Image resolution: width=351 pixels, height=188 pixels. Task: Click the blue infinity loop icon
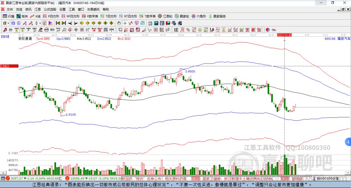(274, 30)
